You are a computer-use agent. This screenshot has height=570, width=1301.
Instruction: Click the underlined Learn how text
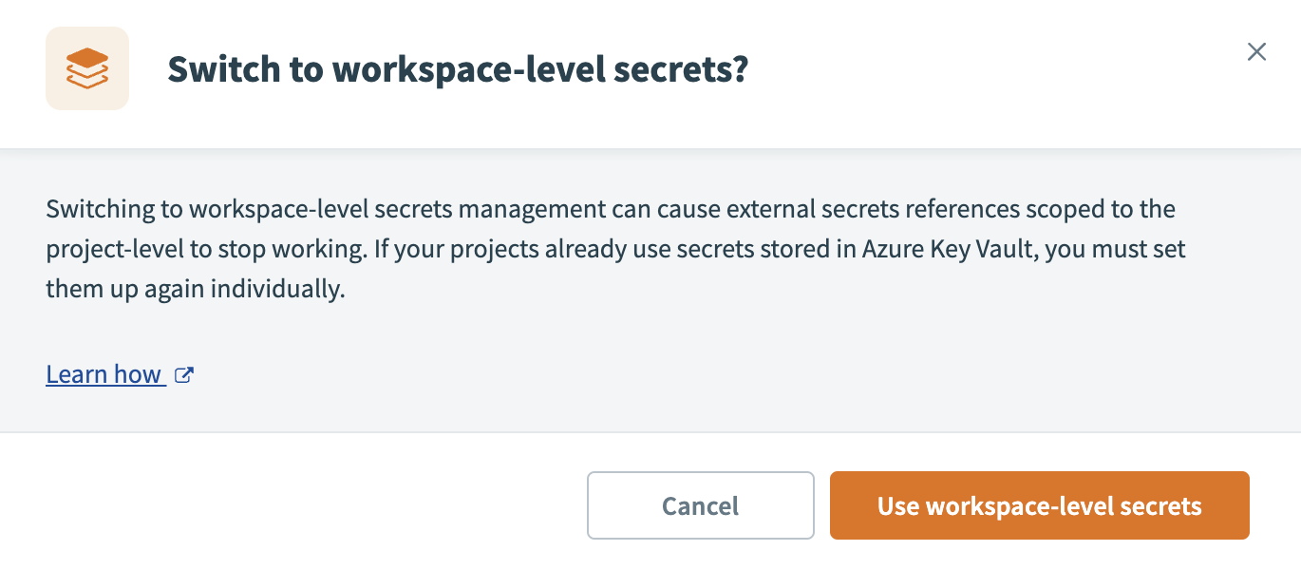coord(104,373)
